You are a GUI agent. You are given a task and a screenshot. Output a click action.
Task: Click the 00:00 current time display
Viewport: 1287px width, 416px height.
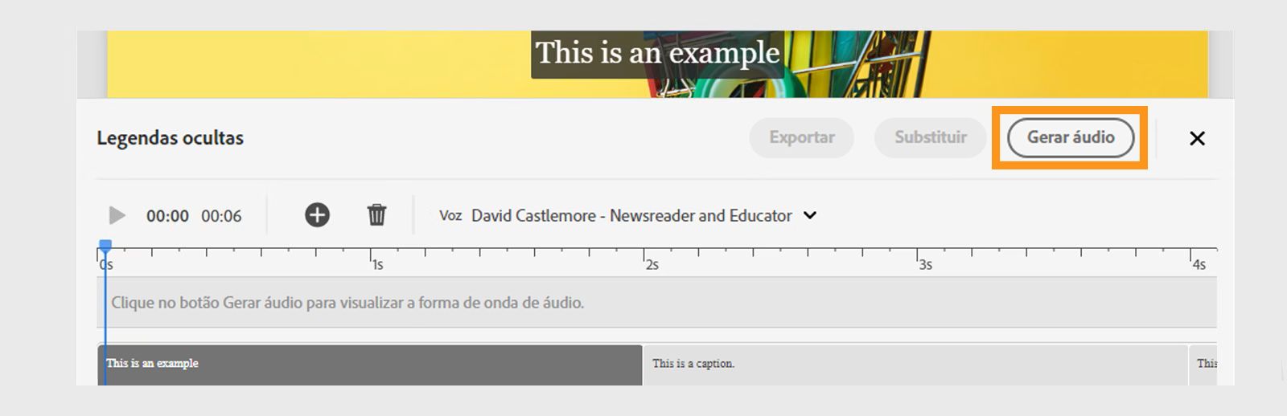tap(167, 216)
